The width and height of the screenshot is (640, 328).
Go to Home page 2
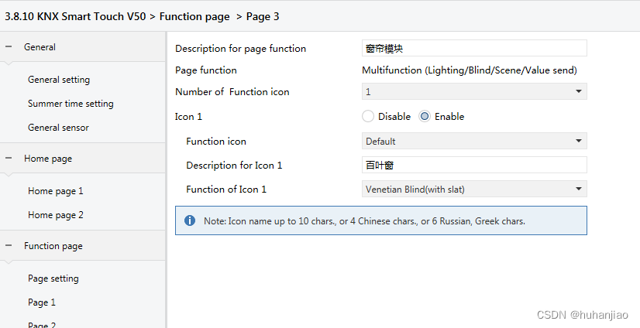(55, 215)
